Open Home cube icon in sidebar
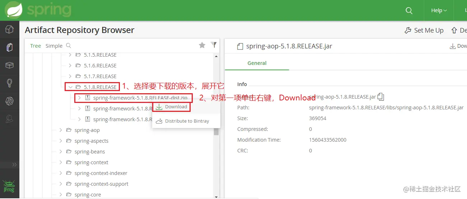 click(x=10, y=29)
